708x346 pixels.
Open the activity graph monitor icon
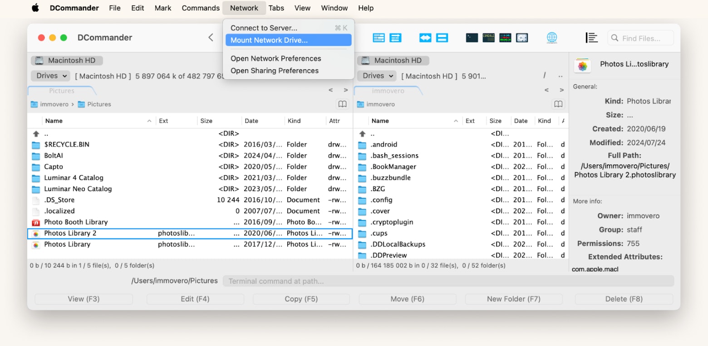click(505, 38)
